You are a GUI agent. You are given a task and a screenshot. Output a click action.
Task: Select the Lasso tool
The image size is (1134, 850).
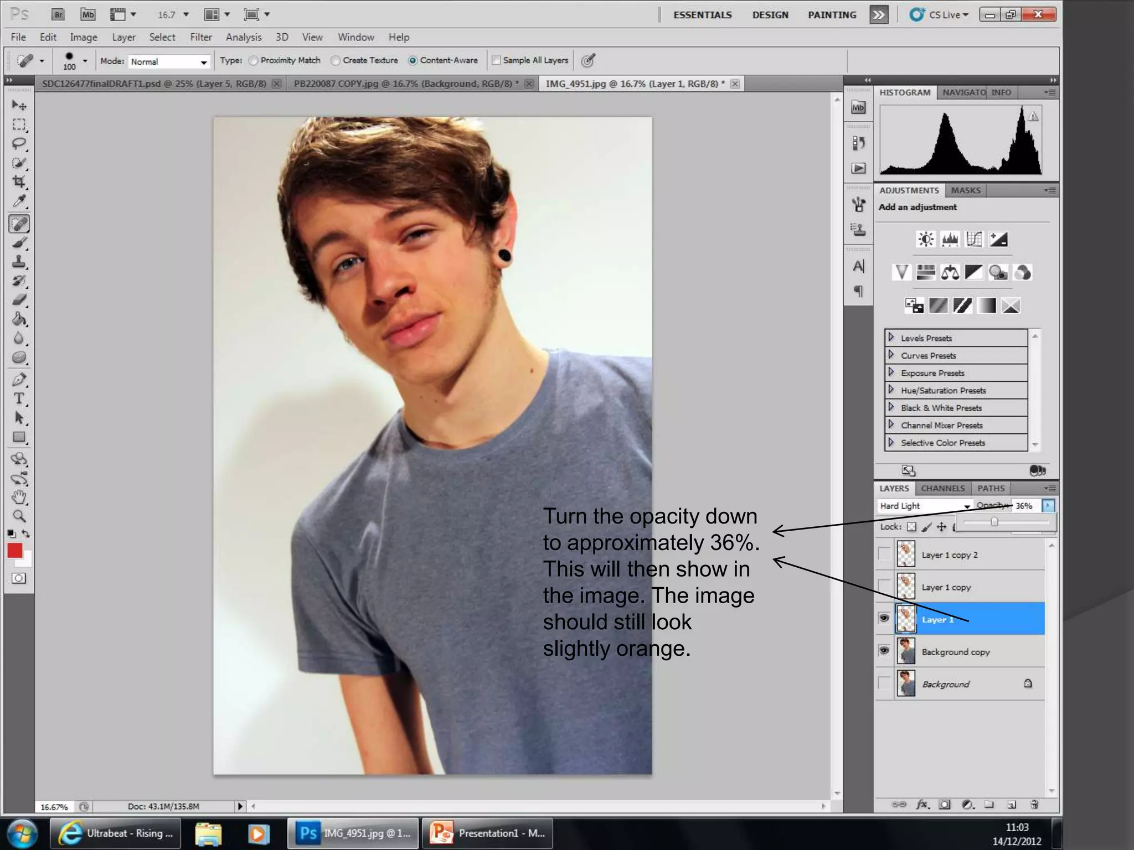point(19,143)
